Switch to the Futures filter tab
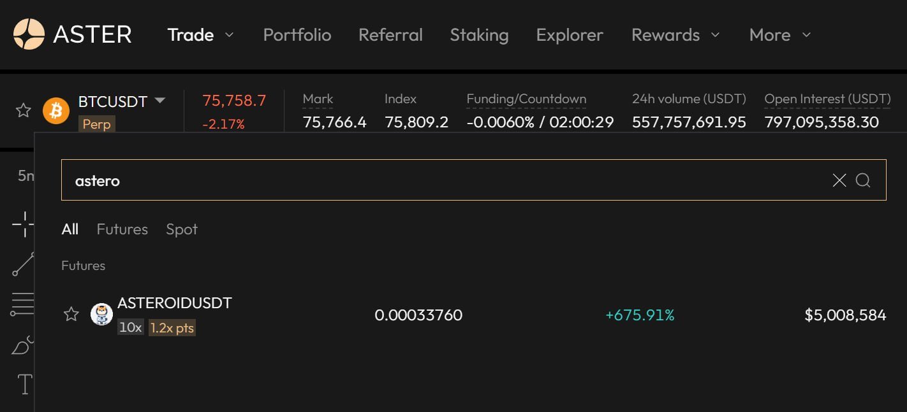907x412 pixels. click(x=122, y=229)
